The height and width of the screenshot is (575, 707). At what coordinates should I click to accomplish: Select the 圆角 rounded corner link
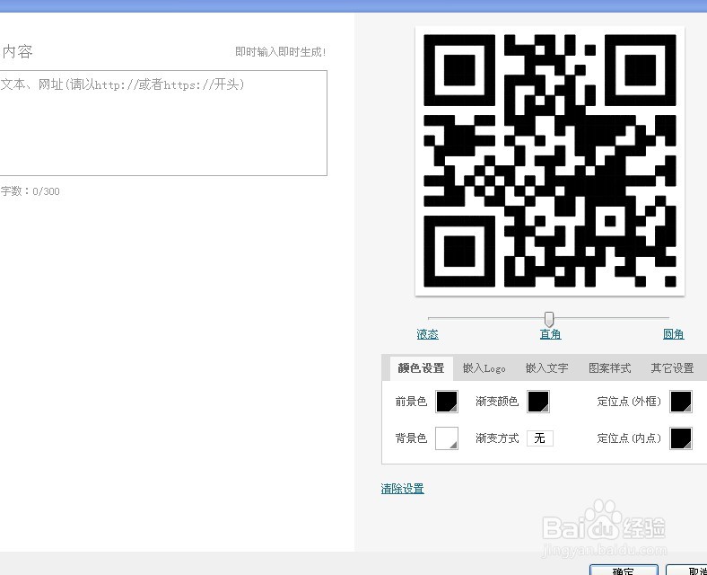tap(673, 334)
